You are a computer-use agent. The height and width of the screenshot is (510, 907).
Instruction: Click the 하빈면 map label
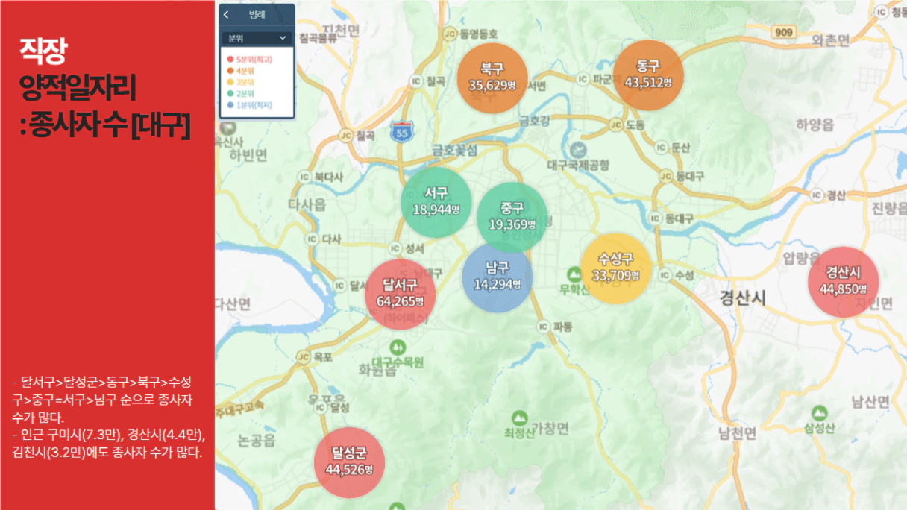pos(249,155)
